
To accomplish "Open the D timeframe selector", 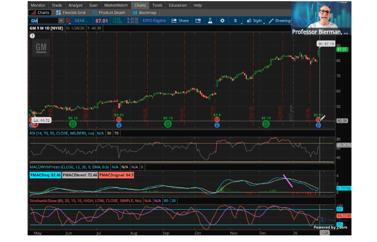I will point(235,20).
